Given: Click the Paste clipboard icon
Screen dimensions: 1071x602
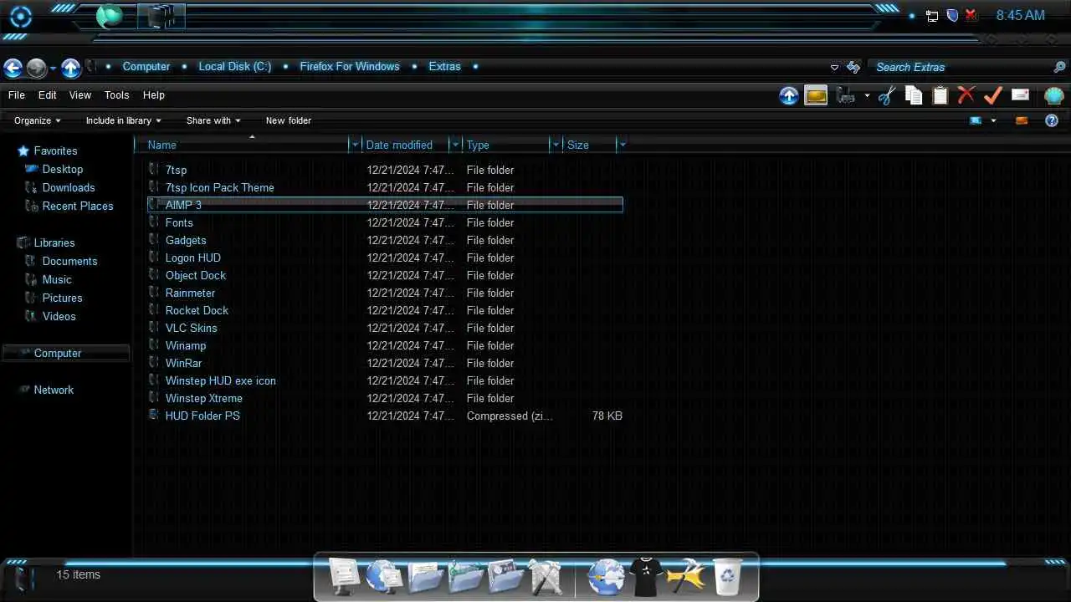Looking at the screenshot, I should pyautogui.click(x=940, y=96).
